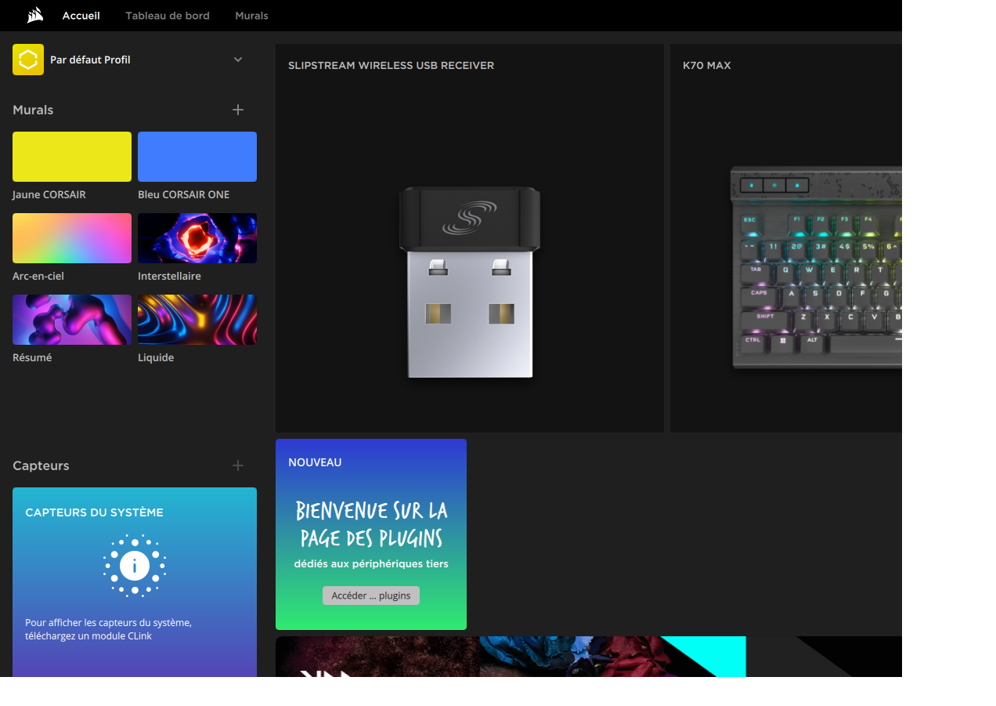Switch to Tableau de bord tab

[168, 16]
